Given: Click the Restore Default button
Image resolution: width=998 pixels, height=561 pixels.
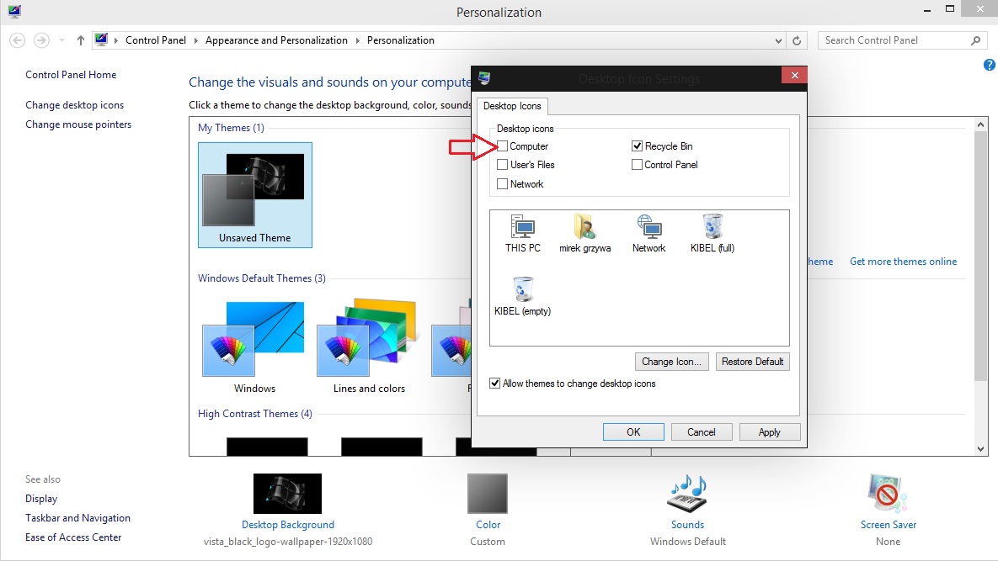Looking at the screenshot, I should 752,362.
